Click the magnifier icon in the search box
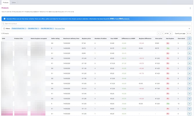 [x=3, y=24]
